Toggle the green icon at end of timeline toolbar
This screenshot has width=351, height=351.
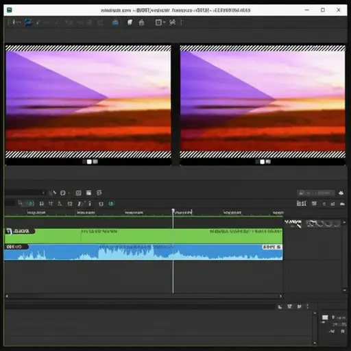pos(111,204)
